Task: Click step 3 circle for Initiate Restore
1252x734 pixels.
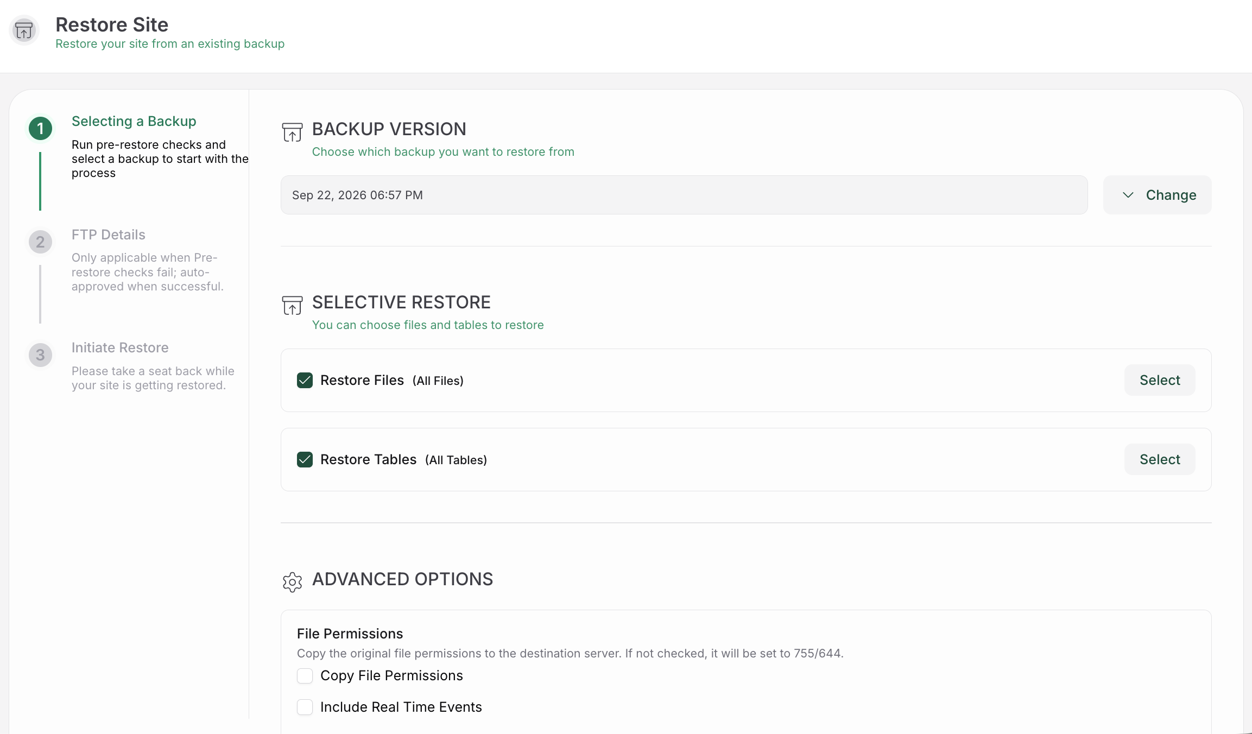Action: click(x=40, y=355)
